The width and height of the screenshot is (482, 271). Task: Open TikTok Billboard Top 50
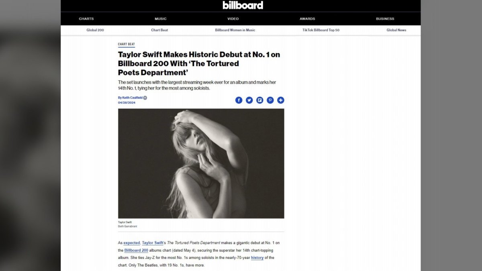pyautogui.click(x=321, y=30)
